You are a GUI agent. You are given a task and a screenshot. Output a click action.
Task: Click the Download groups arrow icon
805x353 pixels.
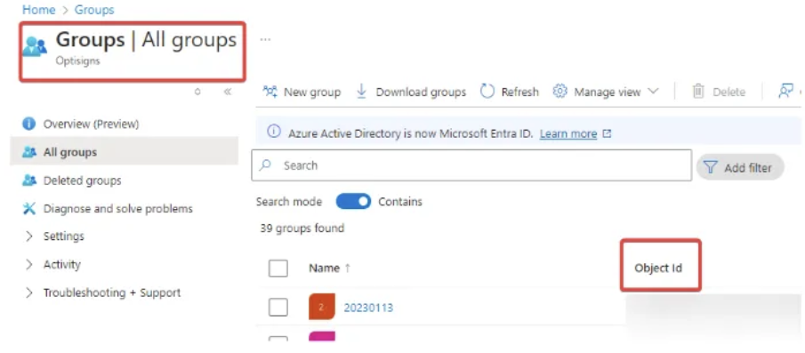click(x=361, y=92)
